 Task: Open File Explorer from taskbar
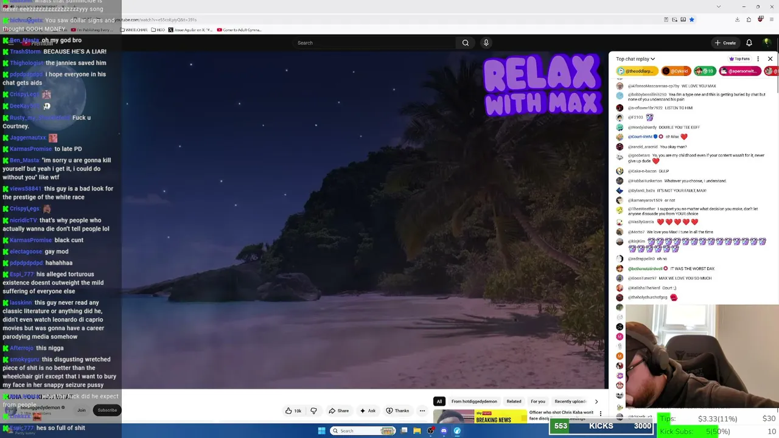coord(417,431)
